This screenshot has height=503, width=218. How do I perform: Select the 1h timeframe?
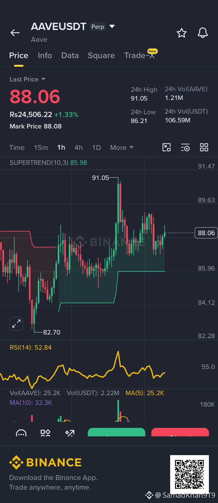coord(61,148)
